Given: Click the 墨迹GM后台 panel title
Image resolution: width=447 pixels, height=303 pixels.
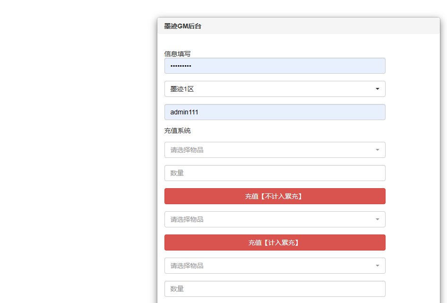Looking at the screenshot, I should pos(183,26).
